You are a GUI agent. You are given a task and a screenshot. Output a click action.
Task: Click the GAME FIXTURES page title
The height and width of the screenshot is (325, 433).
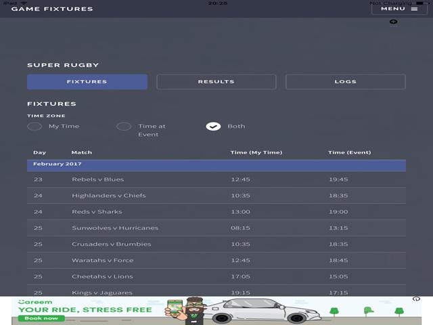point(52,9)
